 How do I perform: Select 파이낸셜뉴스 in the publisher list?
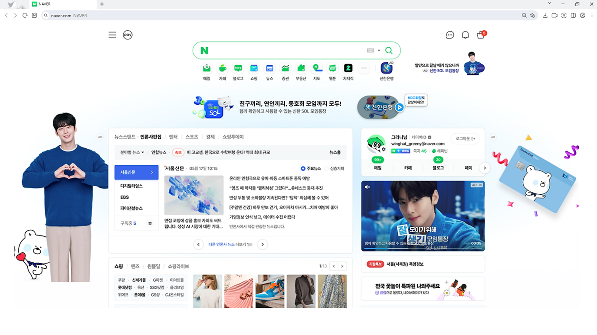(131, 208)
